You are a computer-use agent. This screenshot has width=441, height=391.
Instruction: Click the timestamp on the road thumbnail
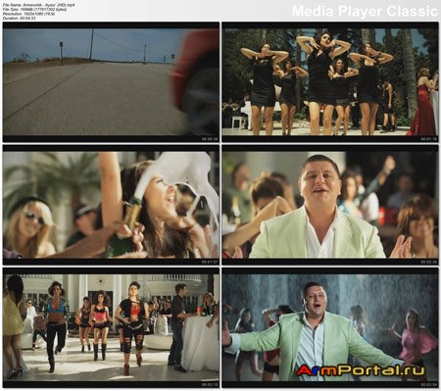(210, 139)
